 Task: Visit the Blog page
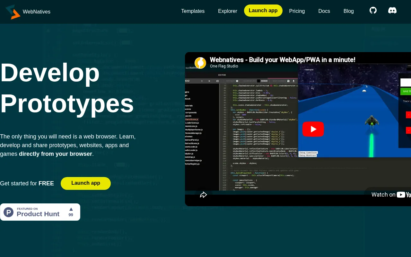pyautogui.click(x=349, y=11)
